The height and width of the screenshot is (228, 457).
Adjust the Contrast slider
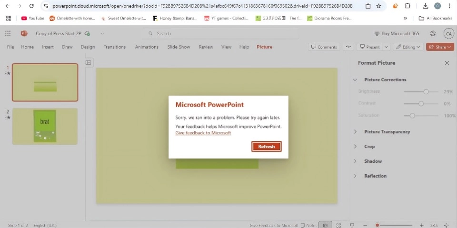421,103
